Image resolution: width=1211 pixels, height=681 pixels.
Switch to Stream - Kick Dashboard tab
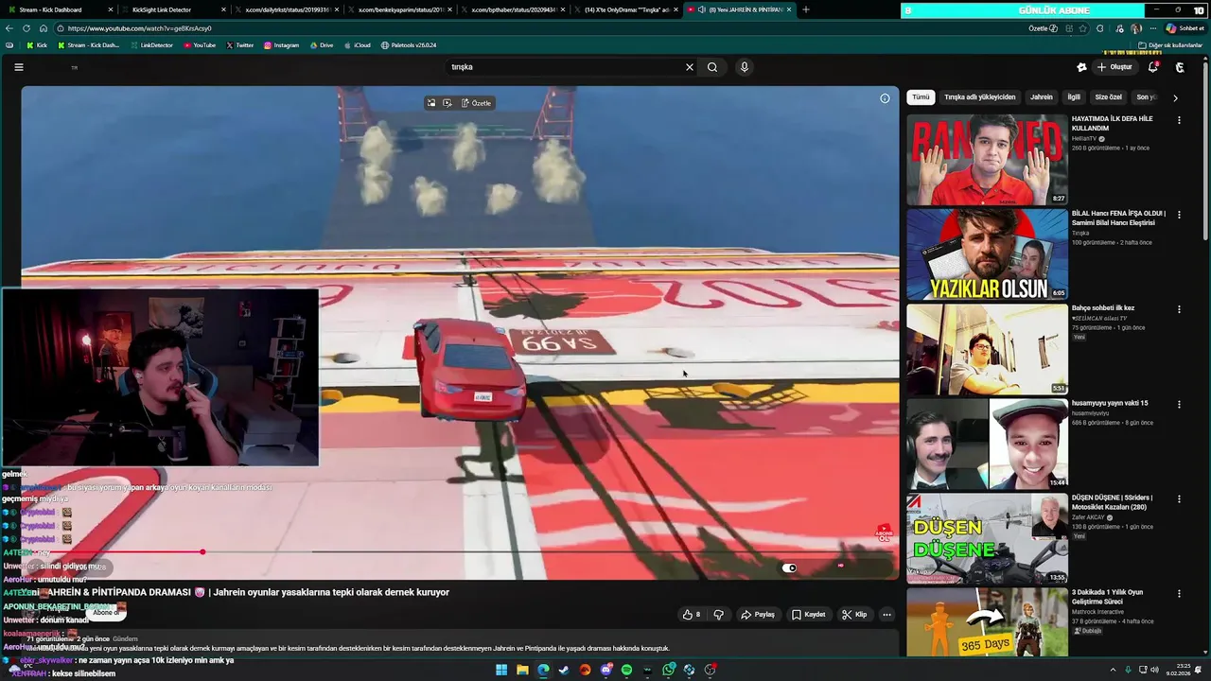pyautogui.click(x=59, y=9)
